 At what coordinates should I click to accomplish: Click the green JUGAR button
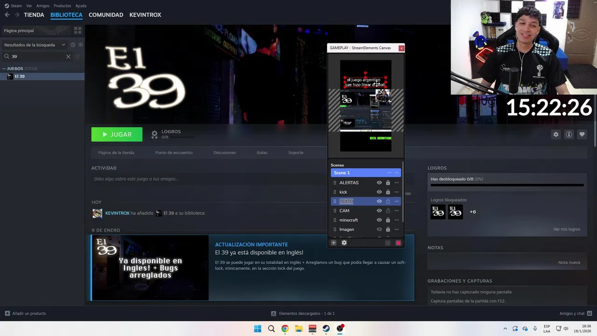point(117,134)
